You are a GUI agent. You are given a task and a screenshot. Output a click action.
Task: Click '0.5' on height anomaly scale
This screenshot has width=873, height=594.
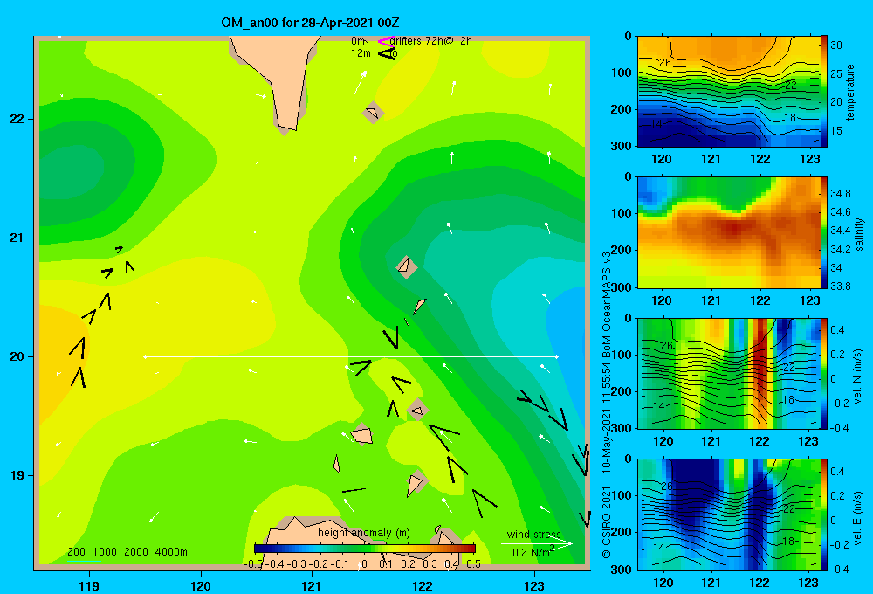(x=473, y=564)
